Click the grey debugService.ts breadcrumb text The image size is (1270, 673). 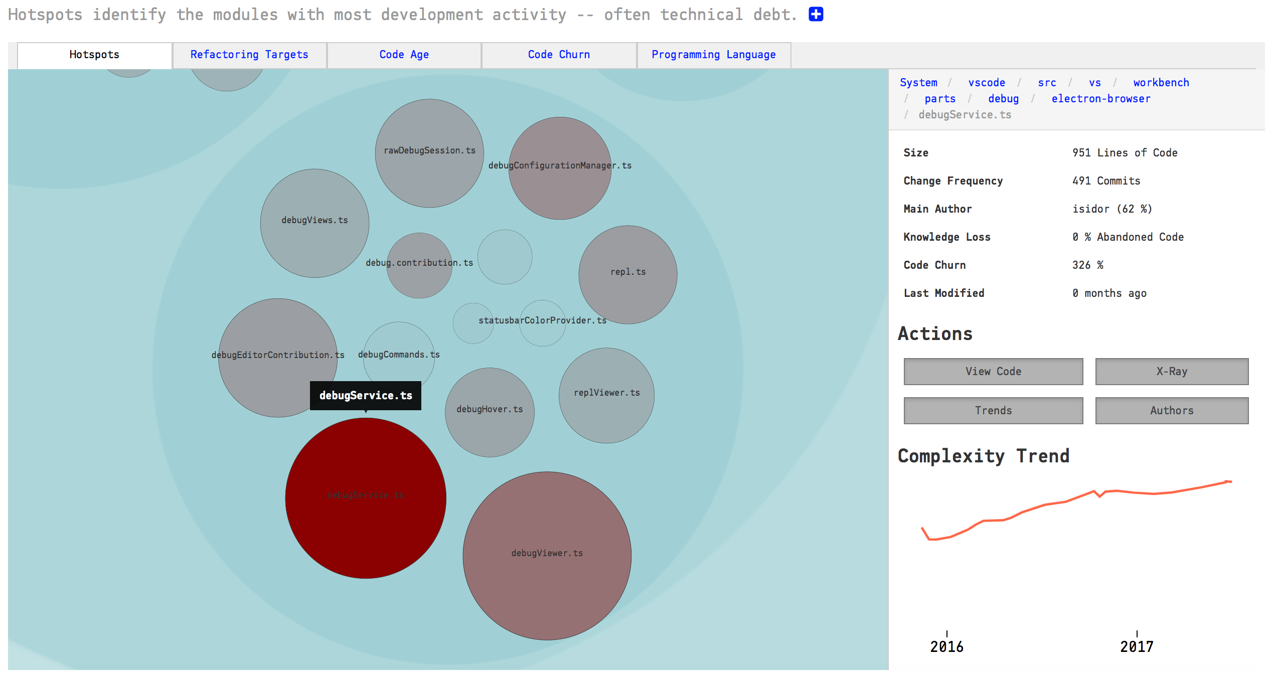[x=965, y=115]
